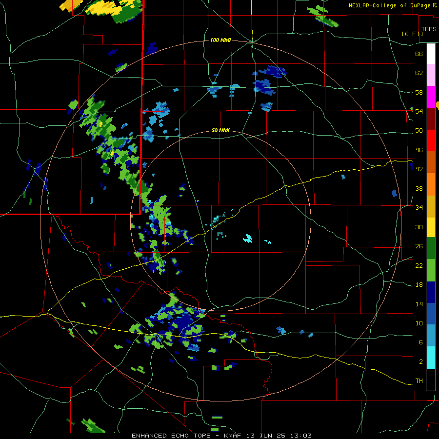This screenshot has height=439, width=439.
Task: Click the "42" legend value
Action: (x=419, y=169)
